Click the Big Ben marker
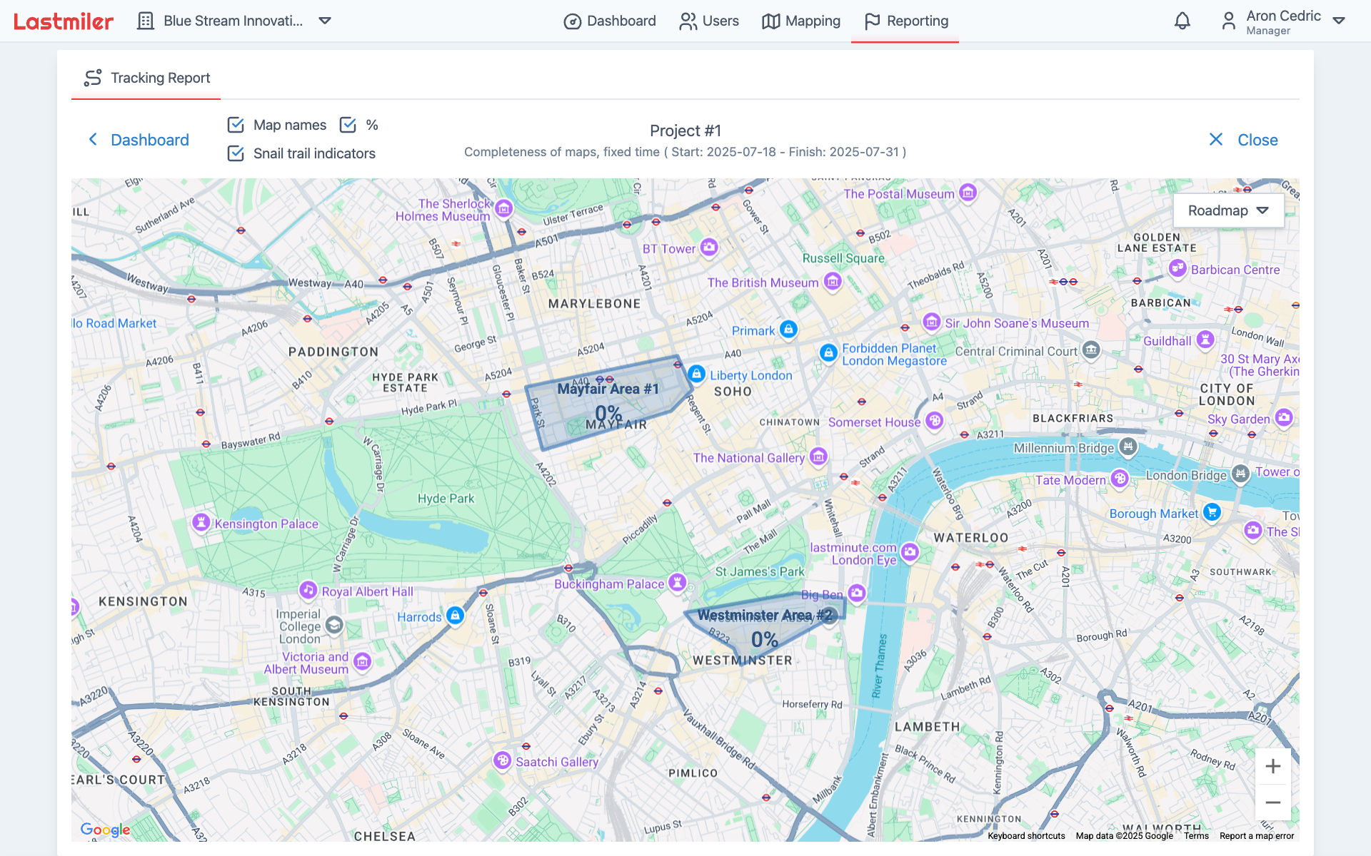Screen dimensions: 1371x856 click(857, 593)
